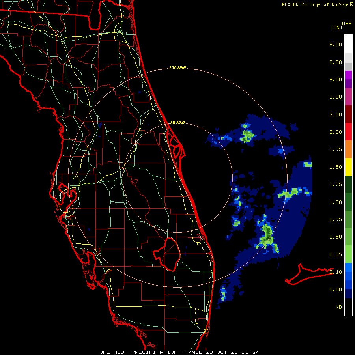Click the OHA product label

click(347, 24)
